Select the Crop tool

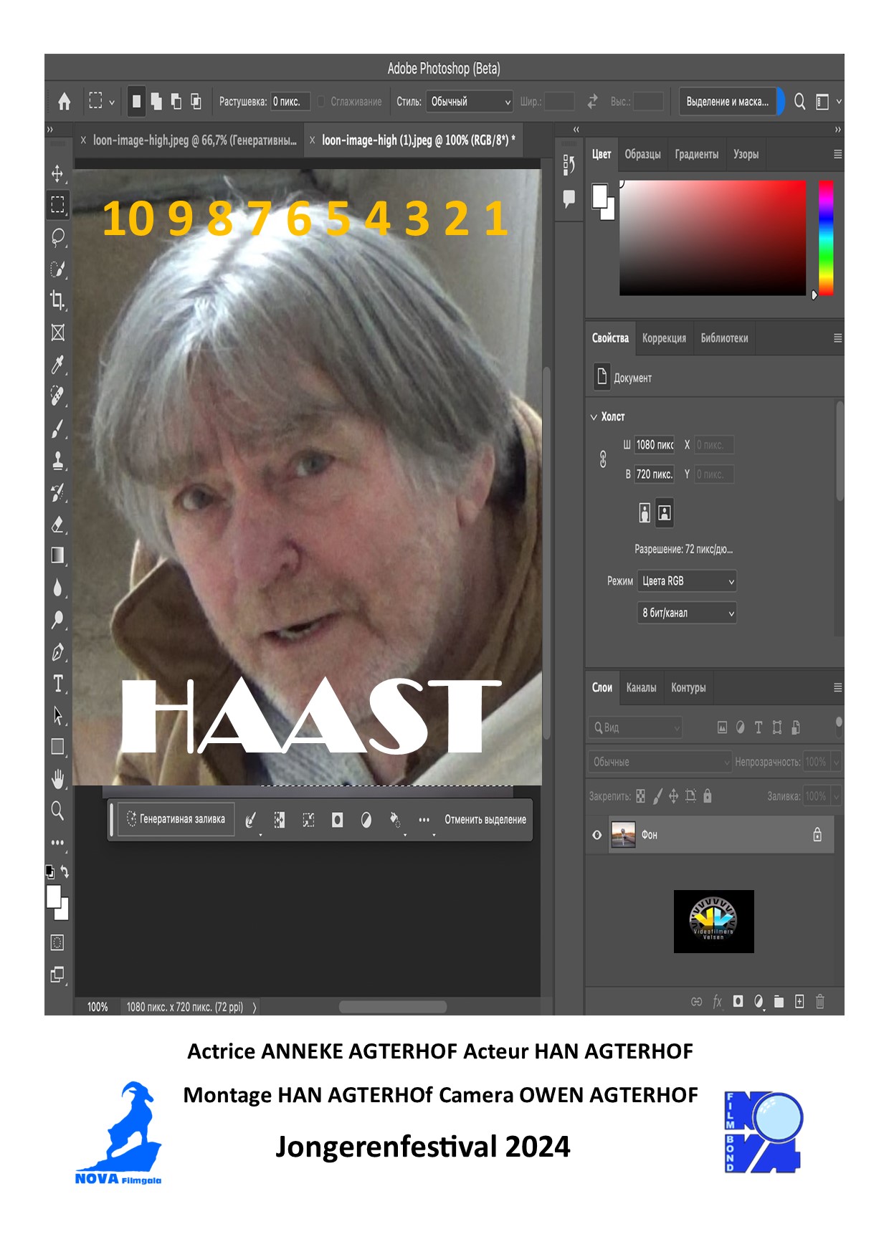(x=57, y=300)
